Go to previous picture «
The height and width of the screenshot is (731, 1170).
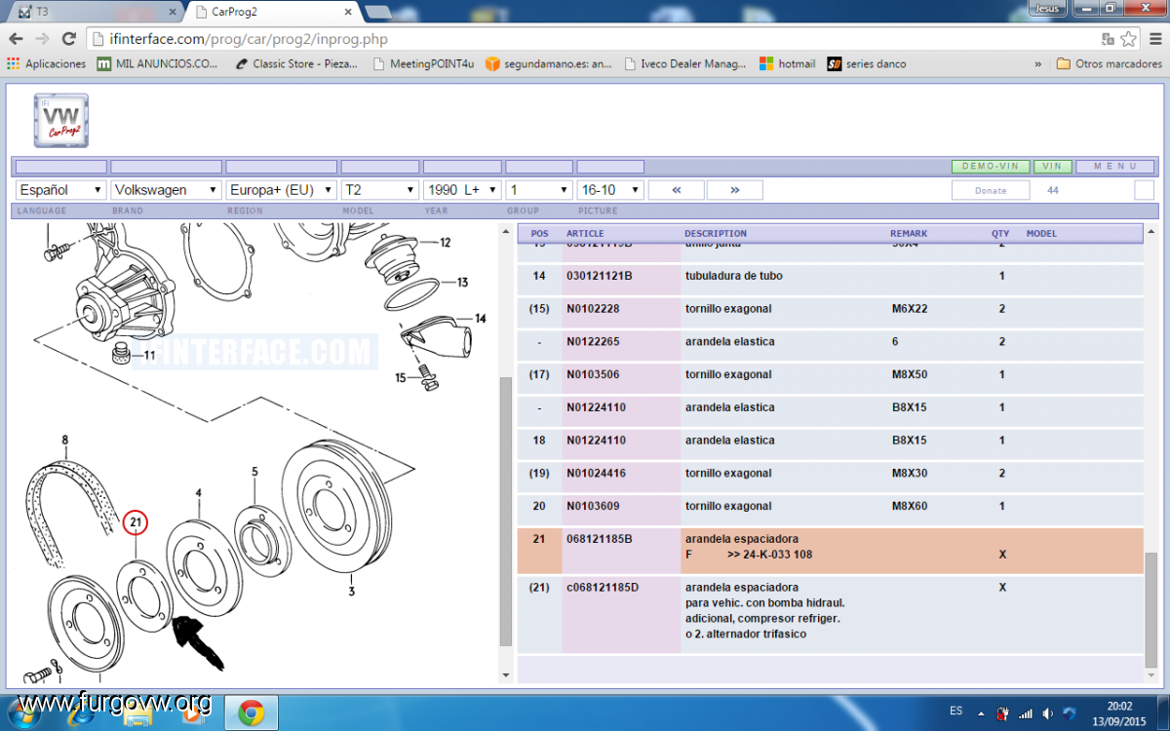[676, 190]
